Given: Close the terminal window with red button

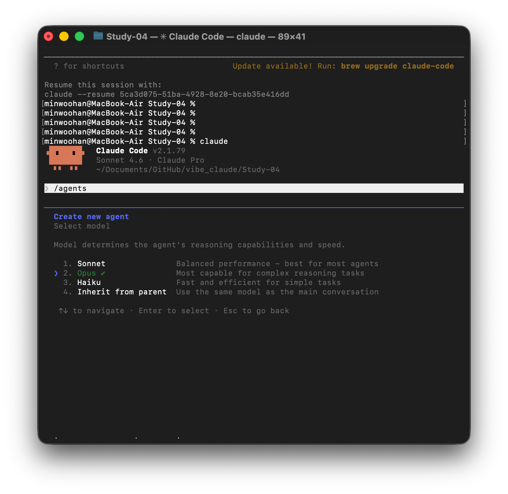Looking at the screenshot, I should click(48, 36).
